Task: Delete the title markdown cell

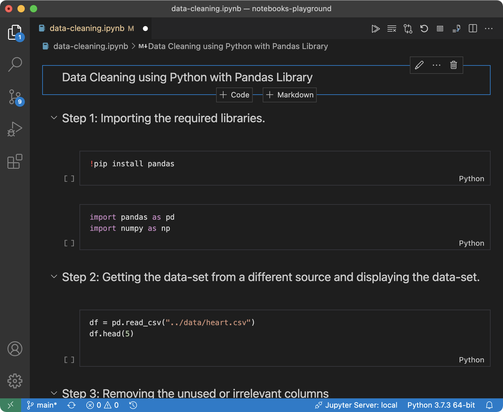Action: tap(453, 65)
